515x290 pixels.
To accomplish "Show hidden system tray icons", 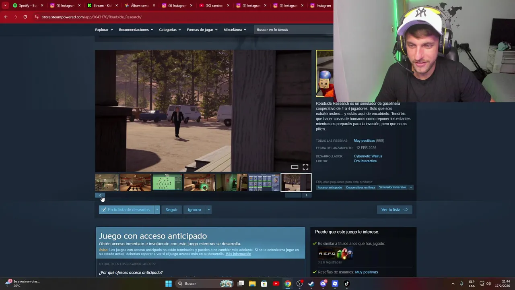I will pos(453,284).
